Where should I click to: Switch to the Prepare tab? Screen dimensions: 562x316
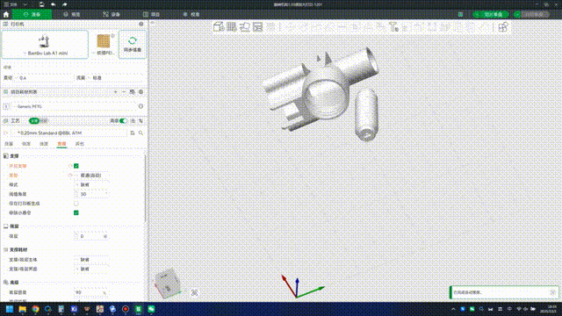pyautogui.click(x=32, y=14)
